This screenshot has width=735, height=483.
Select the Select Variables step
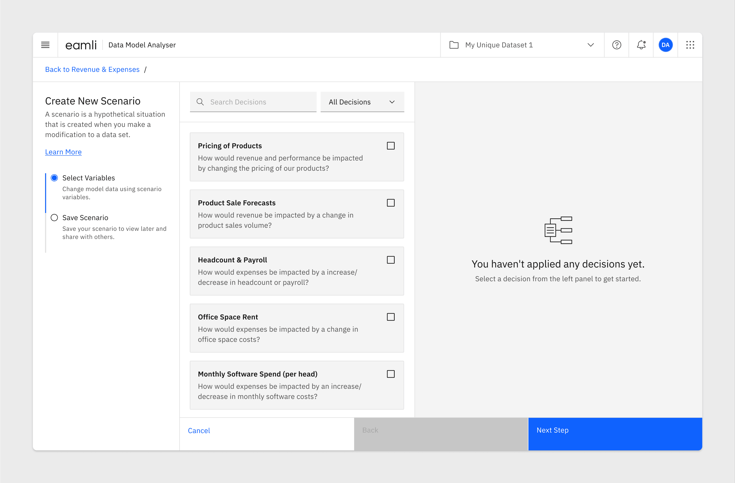pyautogui.click(x=54, y=178)
